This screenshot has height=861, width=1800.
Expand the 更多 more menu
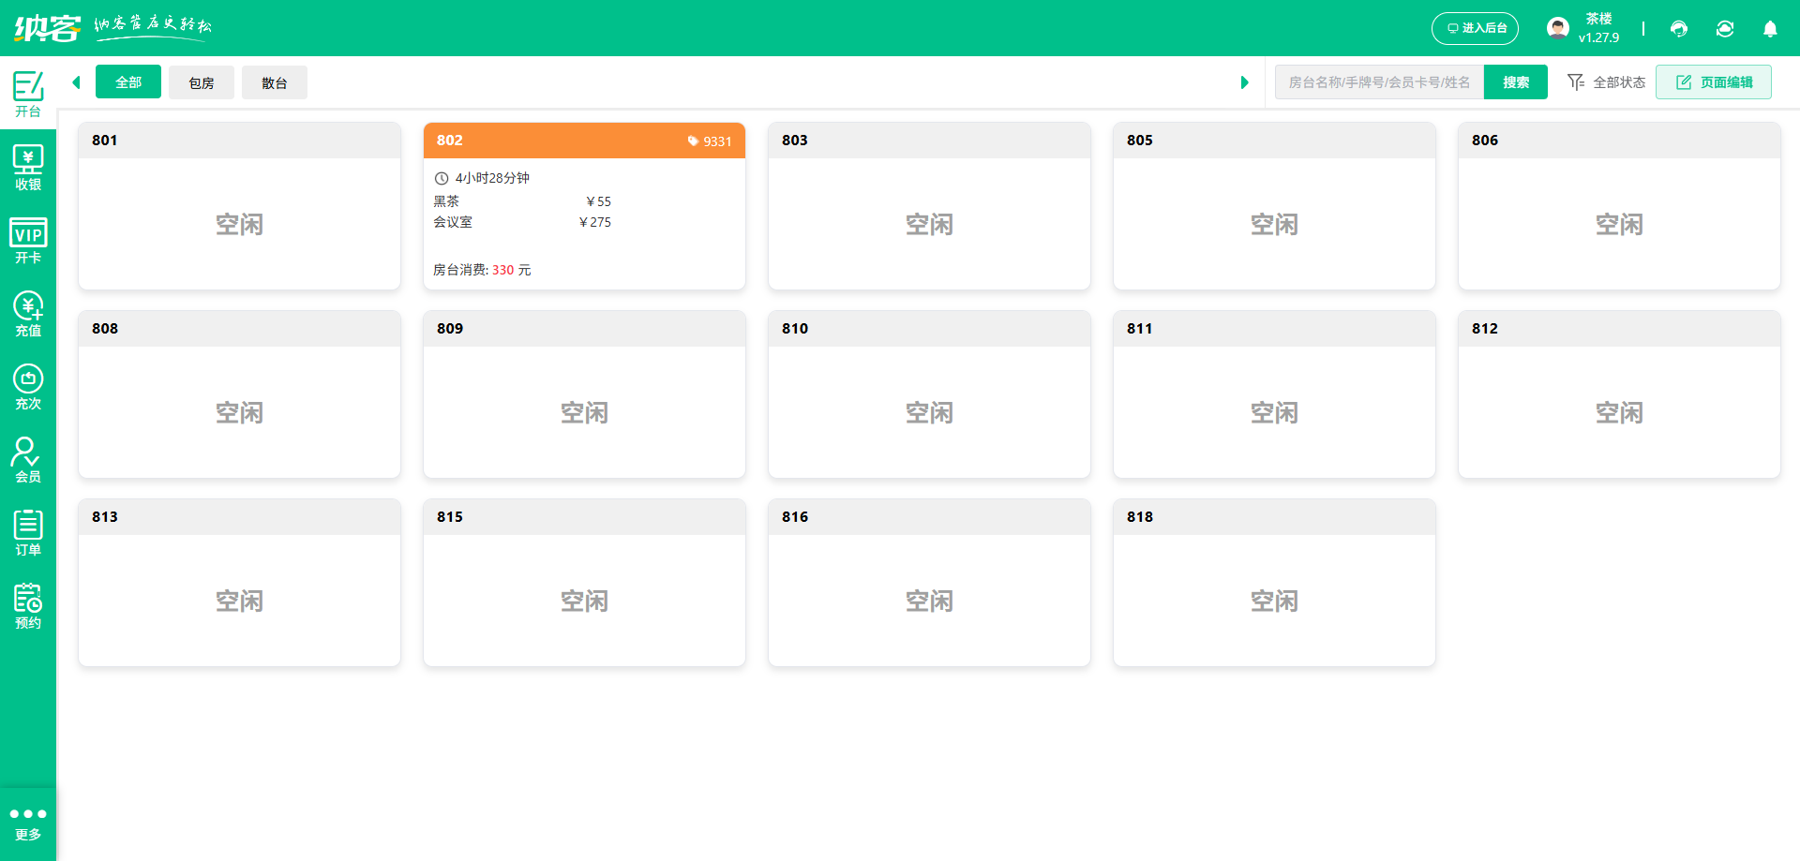point(28,823)
